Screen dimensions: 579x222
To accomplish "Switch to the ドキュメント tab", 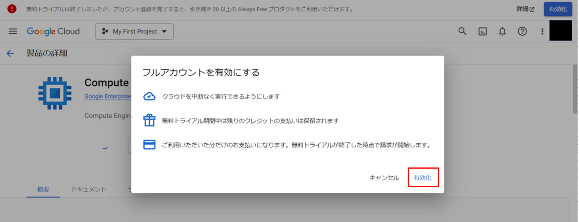I will click(x=89, y=189).
